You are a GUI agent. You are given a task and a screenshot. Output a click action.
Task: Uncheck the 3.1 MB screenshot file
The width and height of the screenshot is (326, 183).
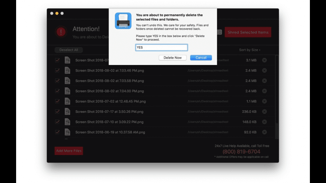tap(57, 60)
